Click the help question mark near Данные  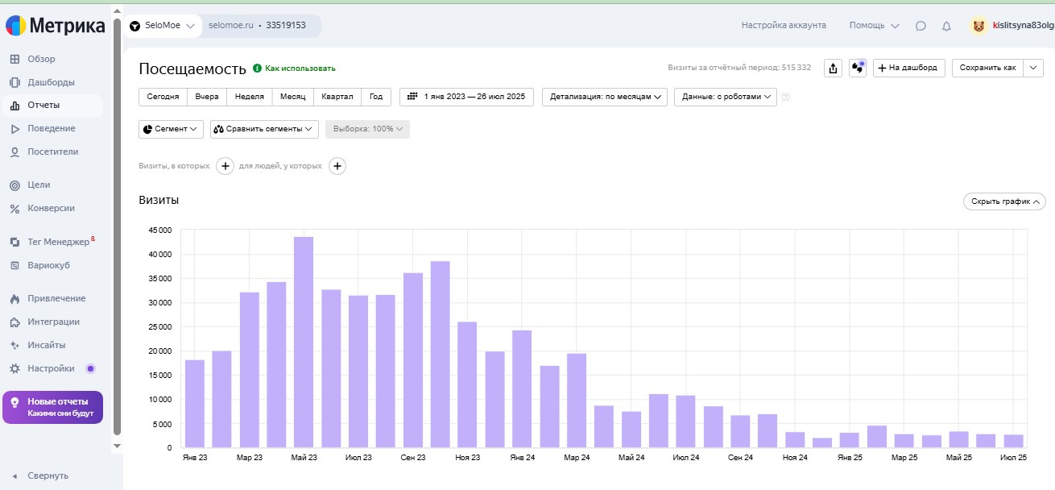point(785,98)
